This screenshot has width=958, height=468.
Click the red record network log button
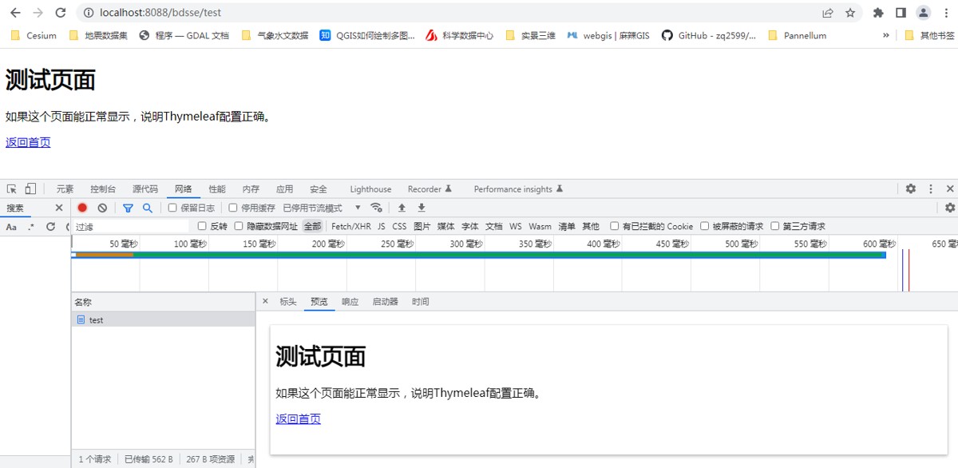(x=82, y=208)
